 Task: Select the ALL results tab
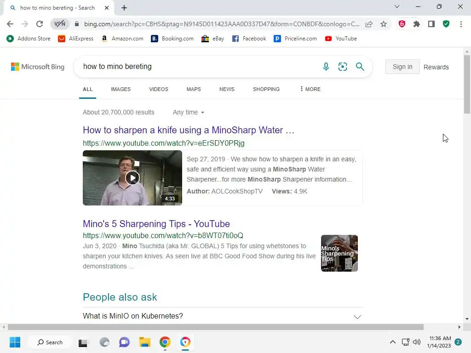click(88, 89)
